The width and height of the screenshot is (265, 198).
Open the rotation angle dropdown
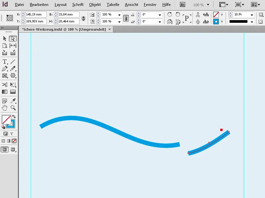[160, 15]
